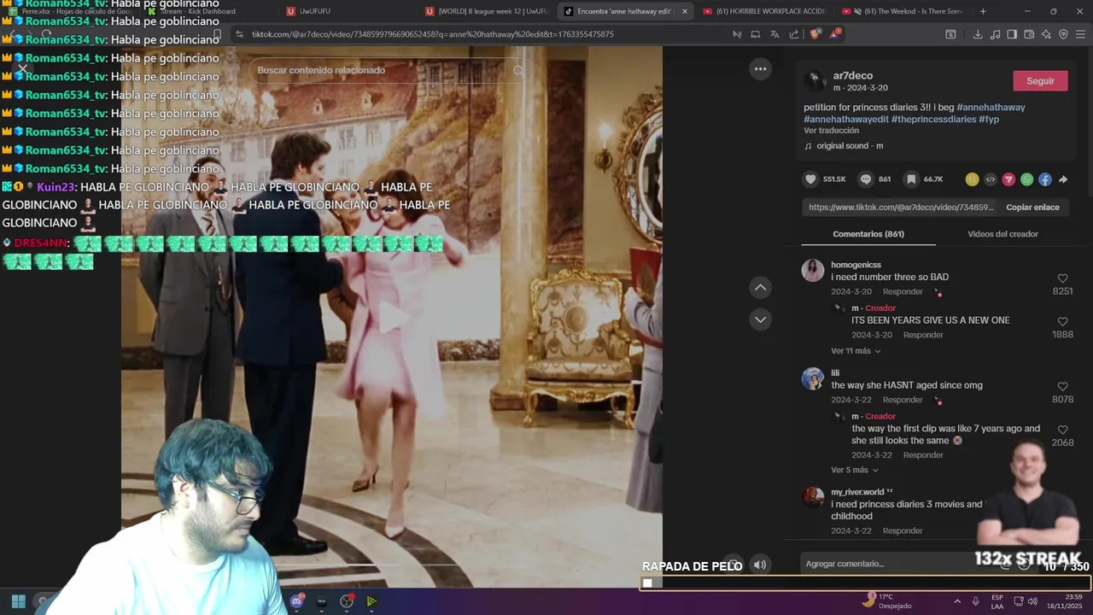Open ar7deco profile name
Screen dimensions: 1093x615
pos(852,76)
